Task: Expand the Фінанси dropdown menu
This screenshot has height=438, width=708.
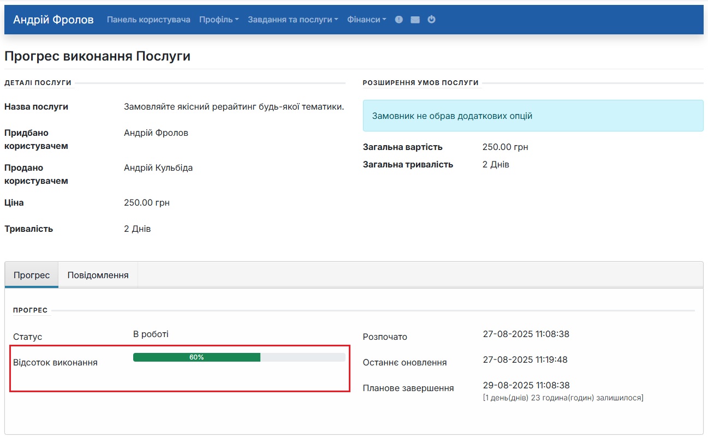Action: point(366,20)
